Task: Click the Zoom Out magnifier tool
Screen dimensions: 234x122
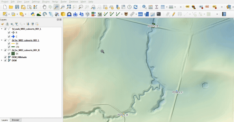Action: 62,7
